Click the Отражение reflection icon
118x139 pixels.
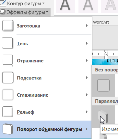[x=8, y=60]
